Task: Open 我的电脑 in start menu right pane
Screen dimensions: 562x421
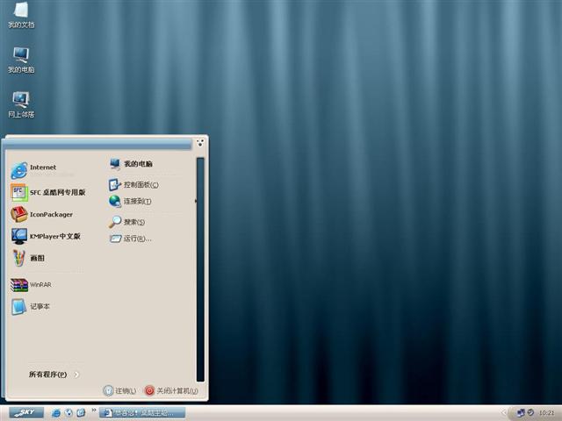Action: (131, 164)
